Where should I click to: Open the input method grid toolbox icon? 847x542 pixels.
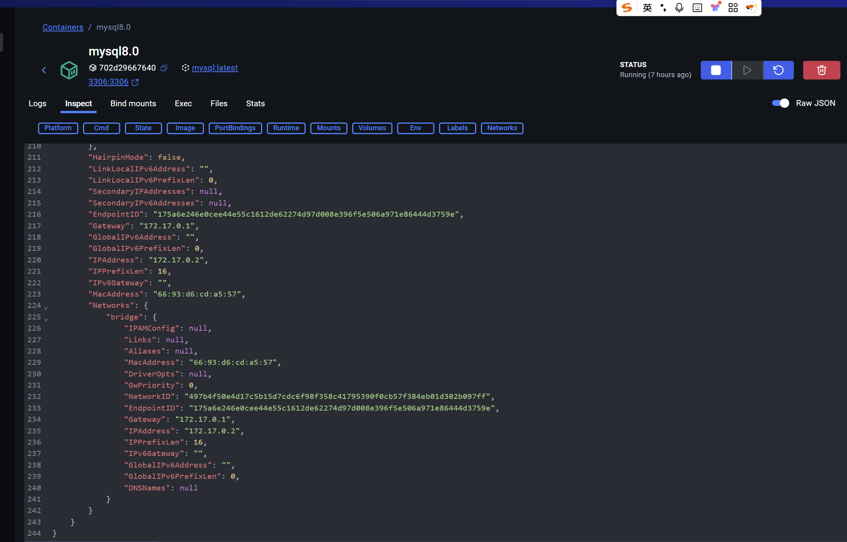(x=733, y=8)
